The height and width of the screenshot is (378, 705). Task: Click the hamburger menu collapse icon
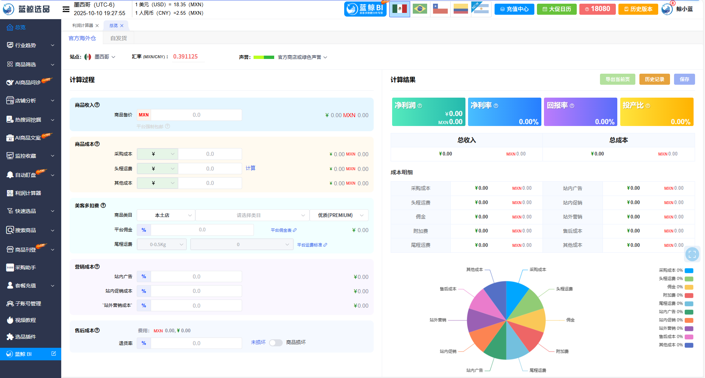66,9
